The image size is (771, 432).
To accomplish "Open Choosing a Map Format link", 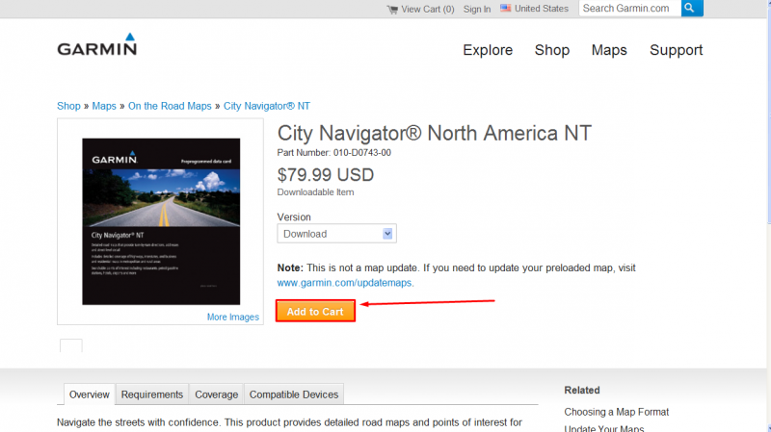I will coord(616,412).
